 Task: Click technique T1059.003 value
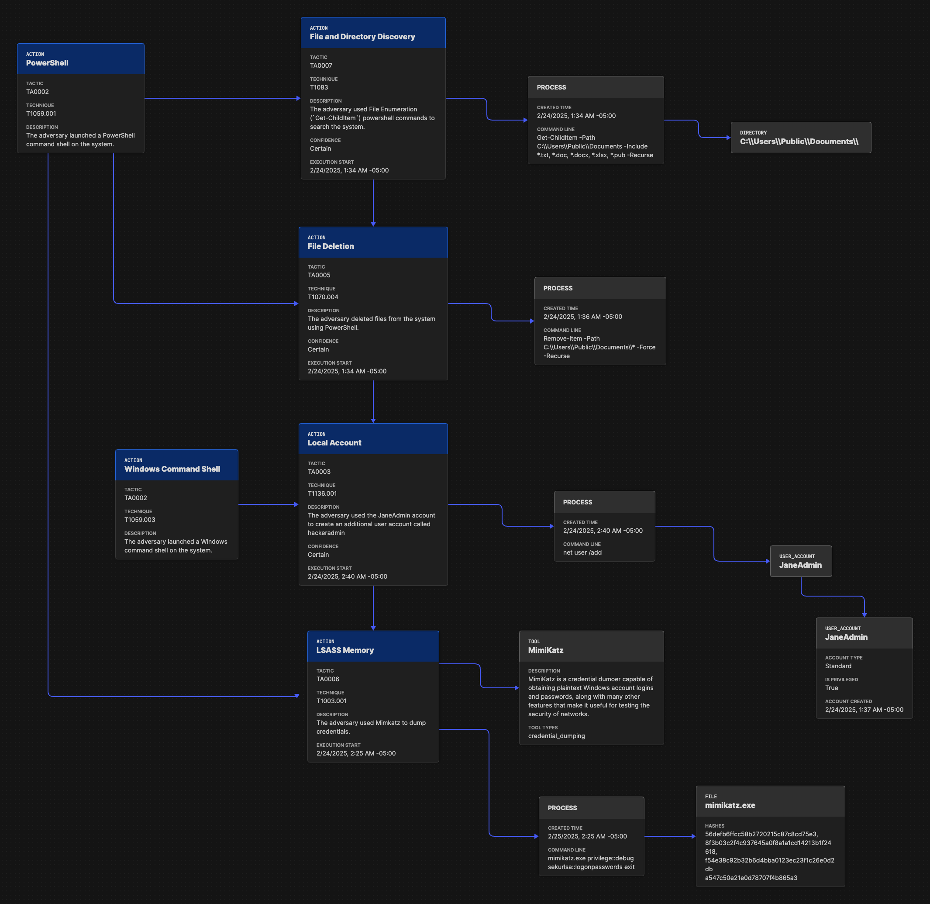pyautogui.click(x=140, y=520)
